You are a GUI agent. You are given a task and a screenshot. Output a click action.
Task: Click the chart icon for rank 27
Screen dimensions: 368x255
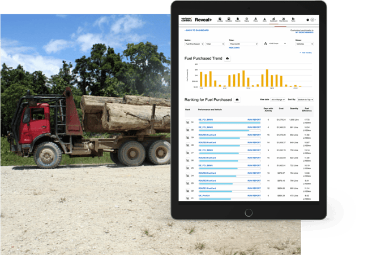tap(188, 153)
